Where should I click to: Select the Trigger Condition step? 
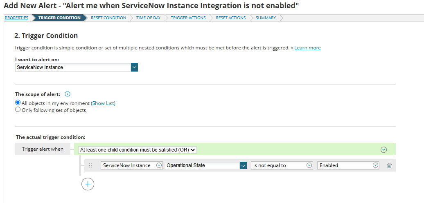(x=59, y=18)
